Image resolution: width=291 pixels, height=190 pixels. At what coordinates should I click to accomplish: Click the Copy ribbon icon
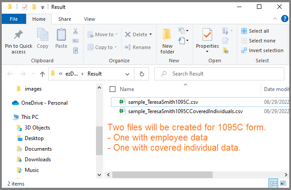[x=42, y=34]
